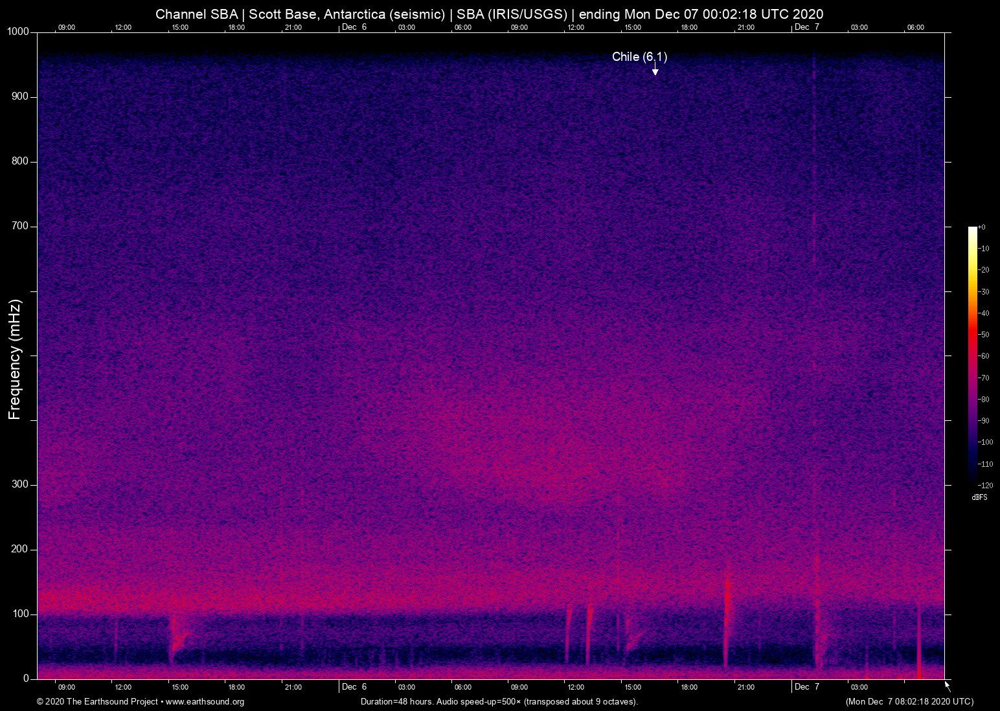
Task: Click the -120 value on the color scale
Action: [x=985, y=485]
